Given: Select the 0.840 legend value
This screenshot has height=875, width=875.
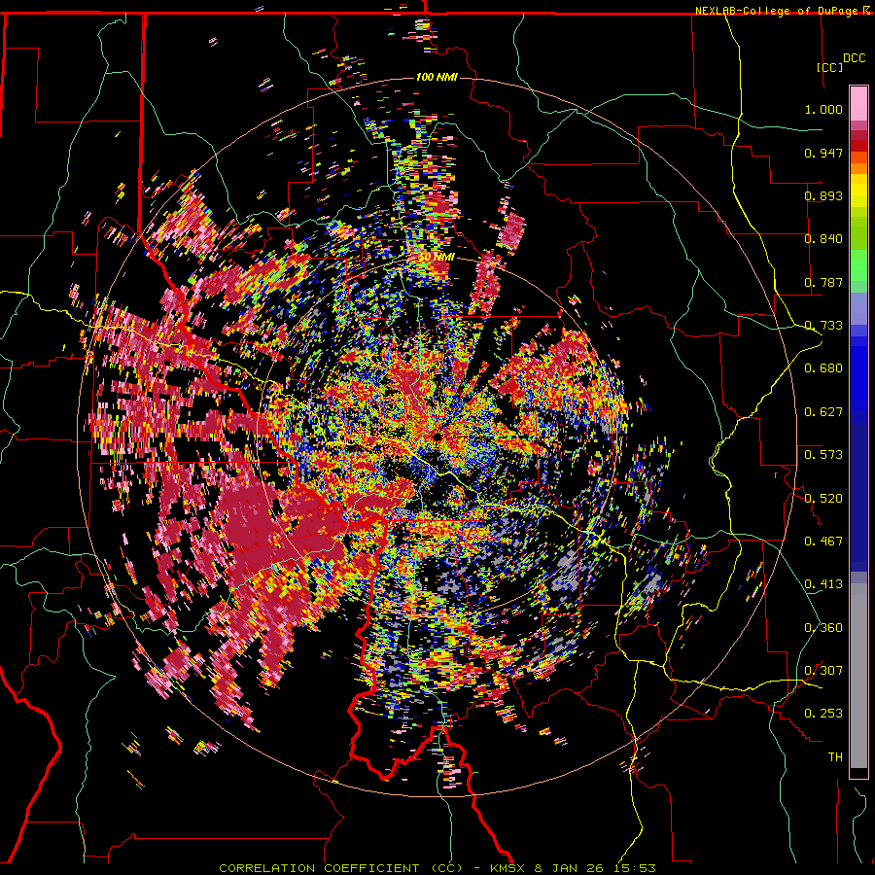Looking at the screenshot, I should [823, 239].
